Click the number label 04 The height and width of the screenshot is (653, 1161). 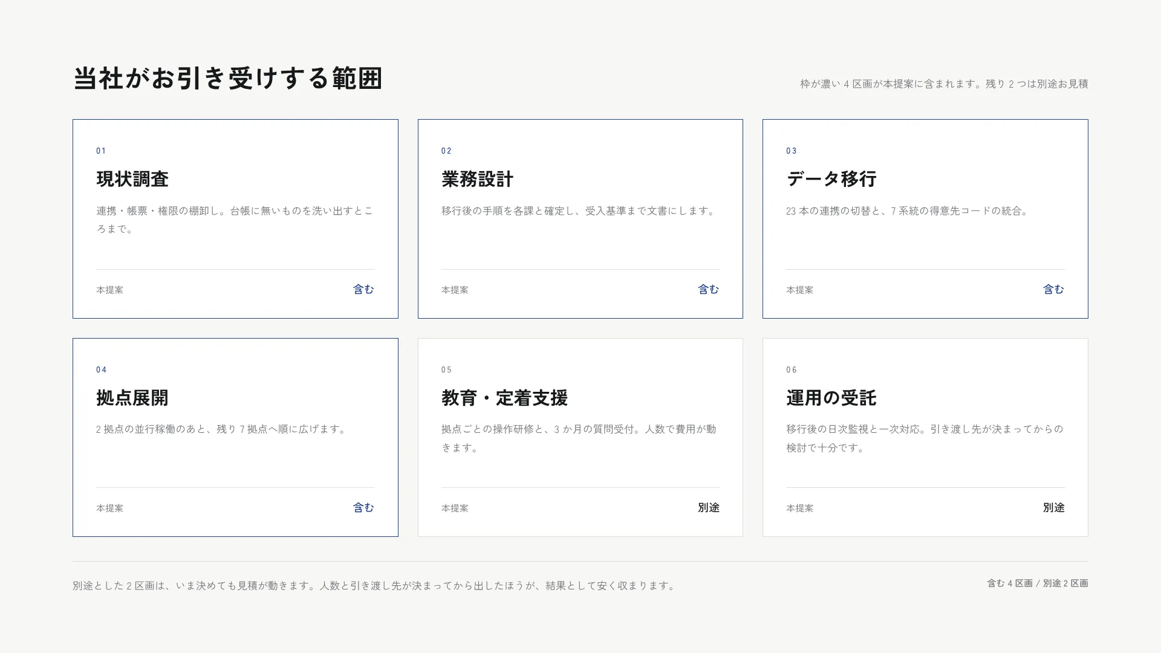click(101, 369)
